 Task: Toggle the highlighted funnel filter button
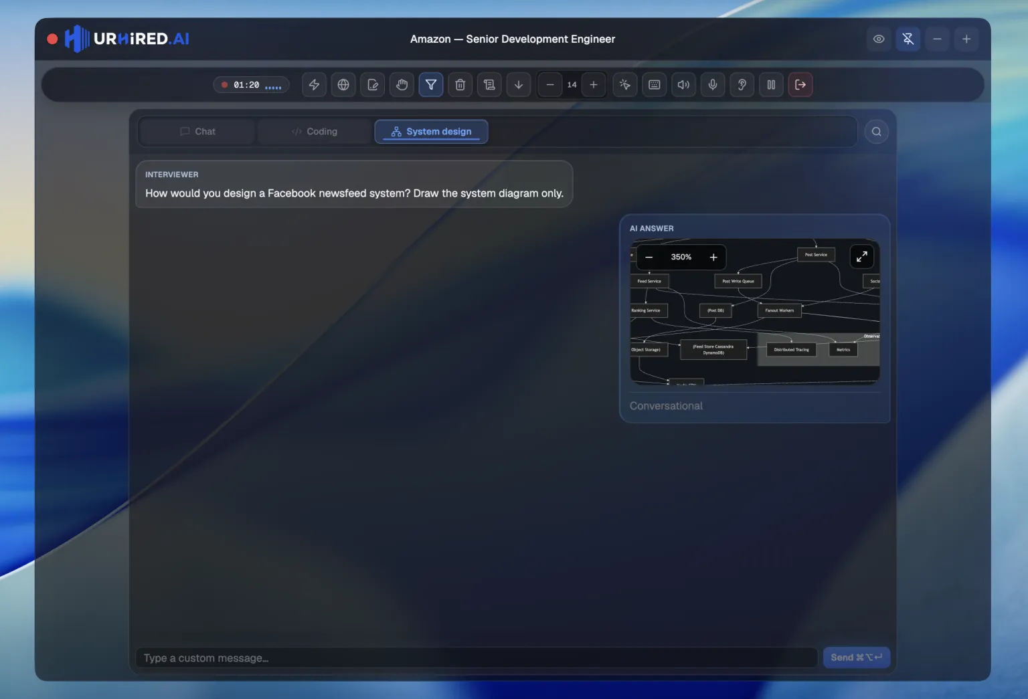click(431, 85)
